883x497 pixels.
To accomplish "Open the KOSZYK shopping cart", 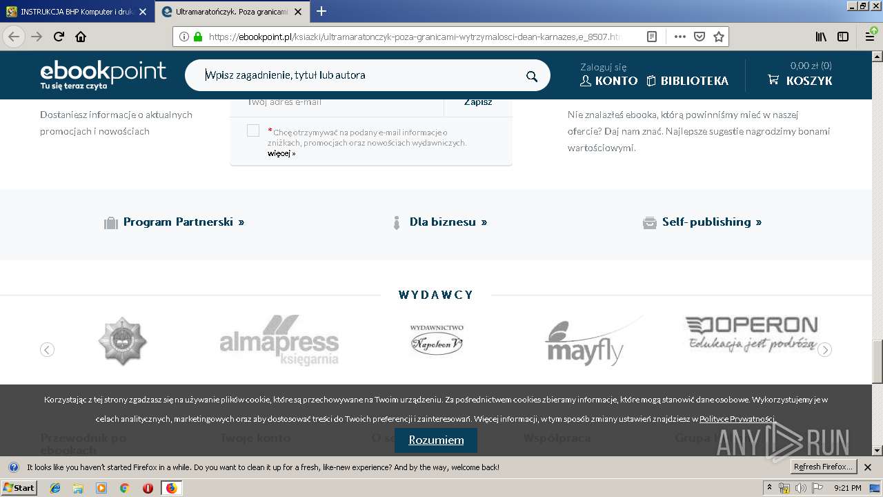I will 800,81.
